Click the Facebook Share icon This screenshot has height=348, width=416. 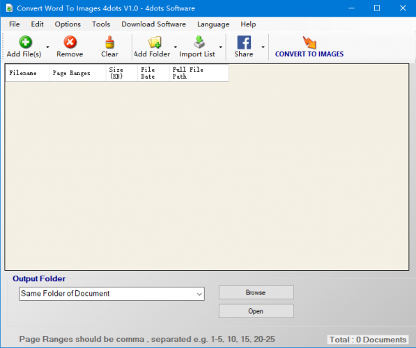[244, 42]
